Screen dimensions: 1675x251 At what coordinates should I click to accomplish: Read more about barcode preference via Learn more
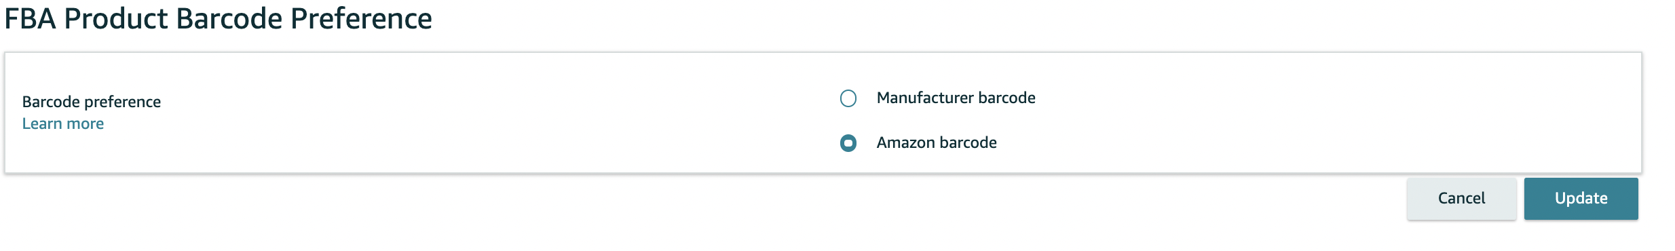(x=63, y=123)
